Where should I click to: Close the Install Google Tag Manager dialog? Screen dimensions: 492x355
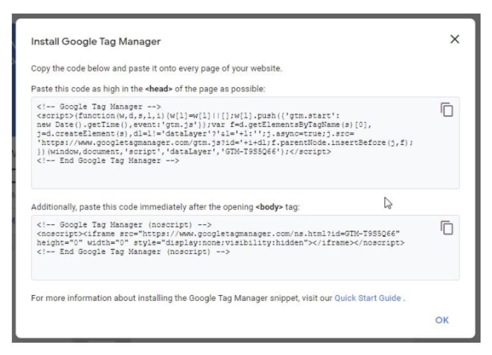pyautogui.click(x=455, y=39)
